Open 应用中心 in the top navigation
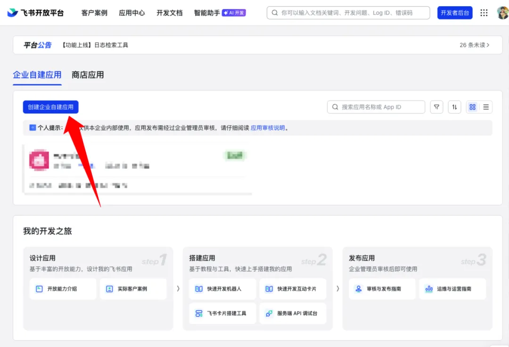Image resolution: width=509 pixels, height=347 pixels. (132, 13)
